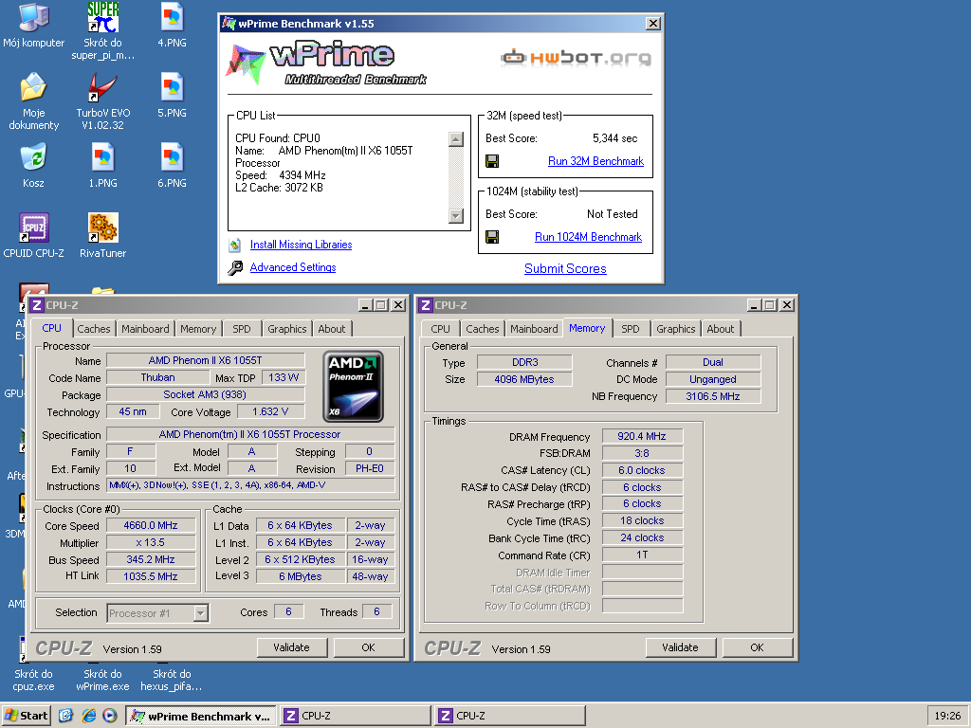This screenshot has width=971, height=728.
Task: Click OK in left CPU-Z window
Action: (x=369, y=647)
